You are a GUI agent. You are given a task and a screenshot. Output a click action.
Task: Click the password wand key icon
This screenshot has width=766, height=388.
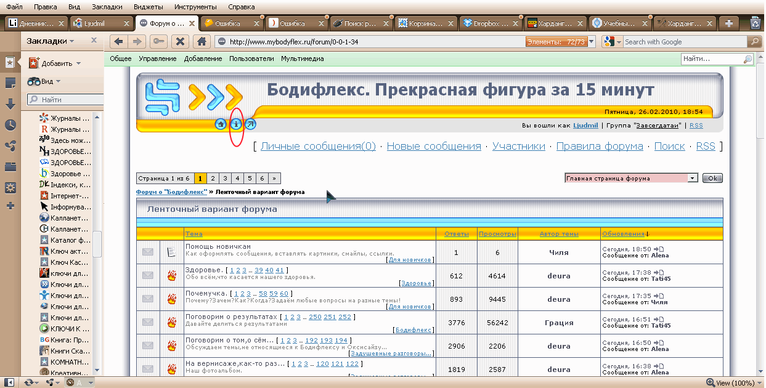[158, 41]
